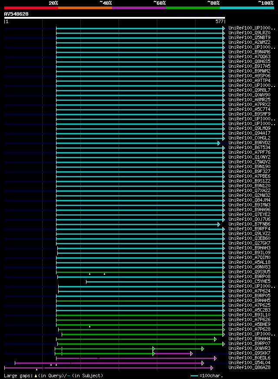The image size is (278, 379).
Task: Click the Large gaps legend text
Action: [53, 376]
